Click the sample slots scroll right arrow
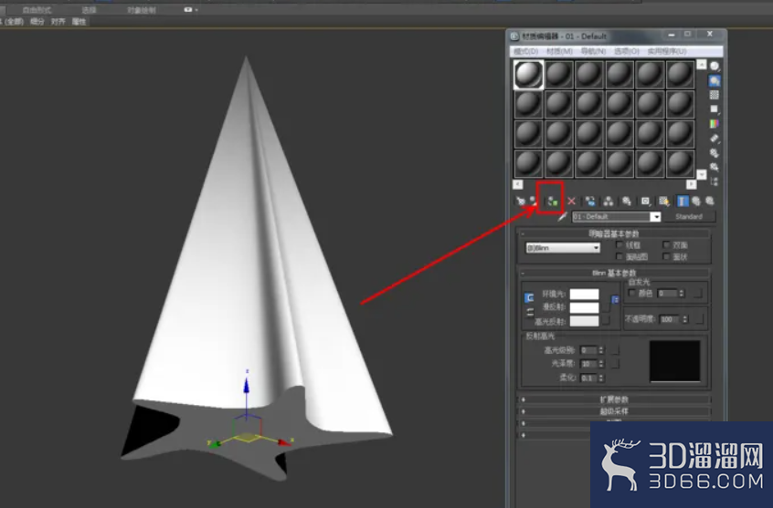Viewport: 773px width, 508px height. click(691, 184)
